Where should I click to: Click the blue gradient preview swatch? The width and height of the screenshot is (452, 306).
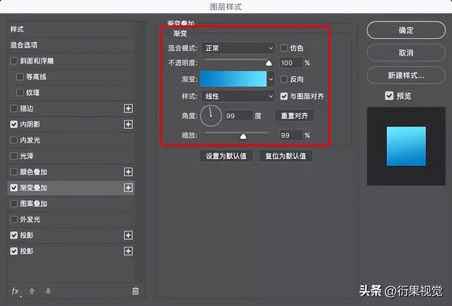point(233,79)
